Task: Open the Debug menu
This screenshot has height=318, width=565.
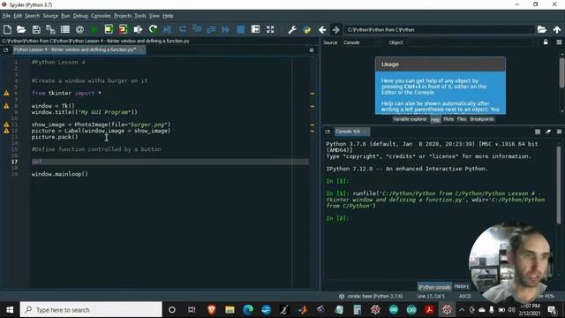Action: 80,16
